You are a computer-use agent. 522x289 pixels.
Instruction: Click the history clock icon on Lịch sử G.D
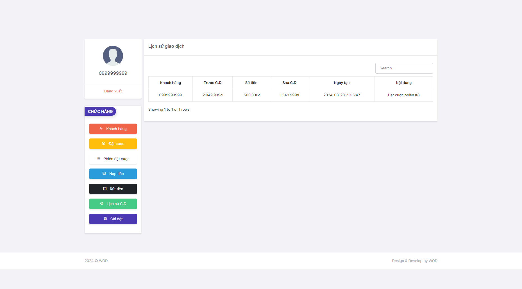coord(102,204)
